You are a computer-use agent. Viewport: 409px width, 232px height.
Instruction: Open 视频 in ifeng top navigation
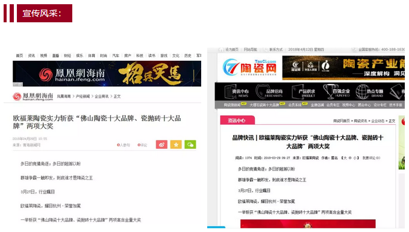(x=43, y=55)
